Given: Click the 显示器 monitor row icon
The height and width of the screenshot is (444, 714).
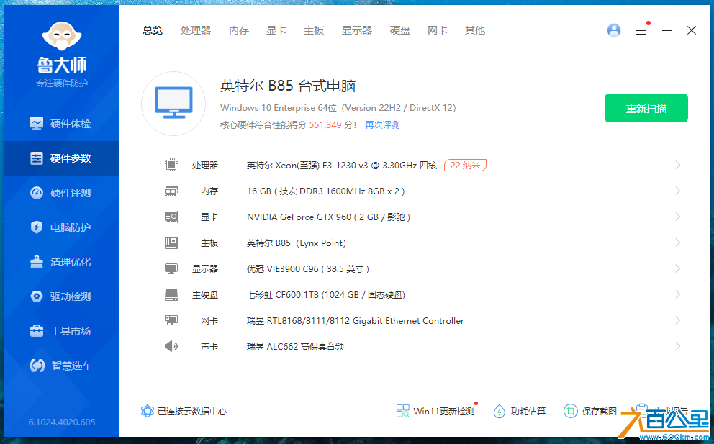Looking at the screenshot, I should pyautogui.click(x=171, y=268).
